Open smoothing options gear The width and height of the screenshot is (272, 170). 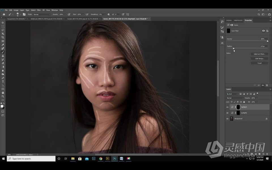click(x=109, y=14)
